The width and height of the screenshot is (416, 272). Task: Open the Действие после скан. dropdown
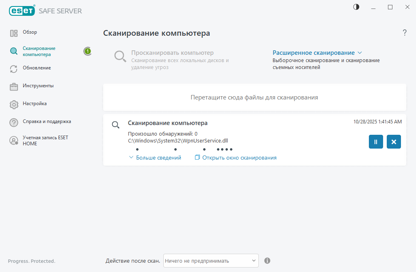211,261
